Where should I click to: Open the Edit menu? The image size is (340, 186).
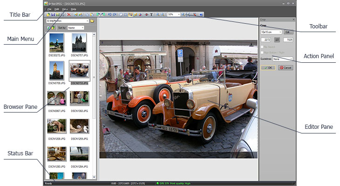(x=57, y=9)
